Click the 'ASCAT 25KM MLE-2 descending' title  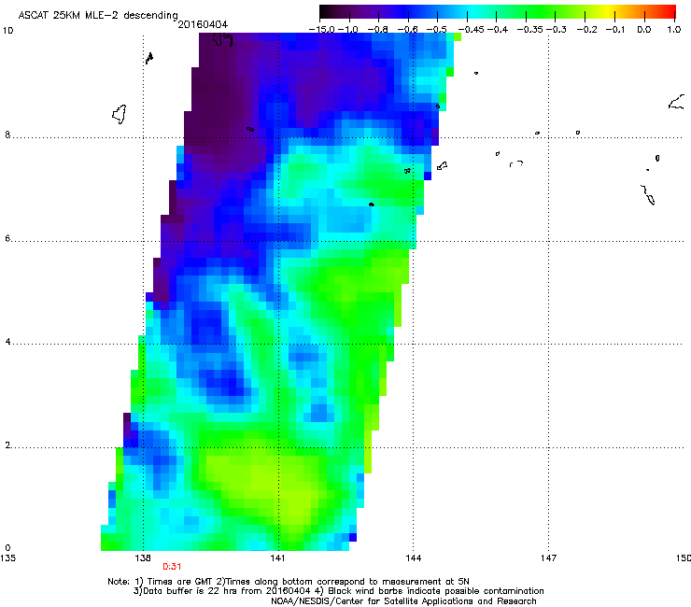(98, 15)
